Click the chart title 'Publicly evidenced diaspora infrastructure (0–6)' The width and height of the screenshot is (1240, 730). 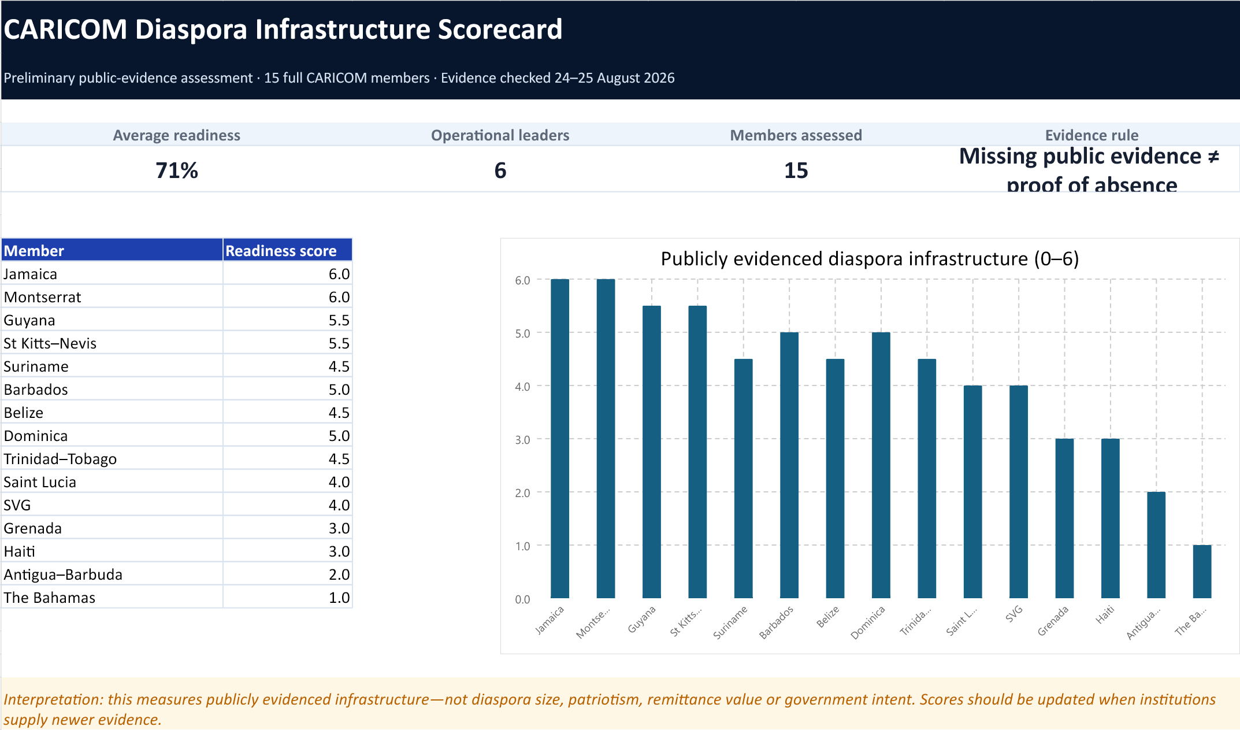870,259
